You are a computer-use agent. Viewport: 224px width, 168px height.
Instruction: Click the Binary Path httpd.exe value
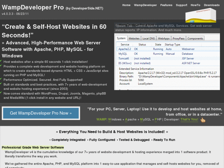pos(179,76)
